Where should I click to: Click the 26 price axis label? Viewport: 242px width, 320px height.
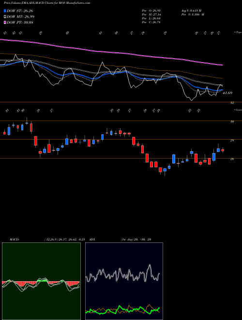(232, 159)
